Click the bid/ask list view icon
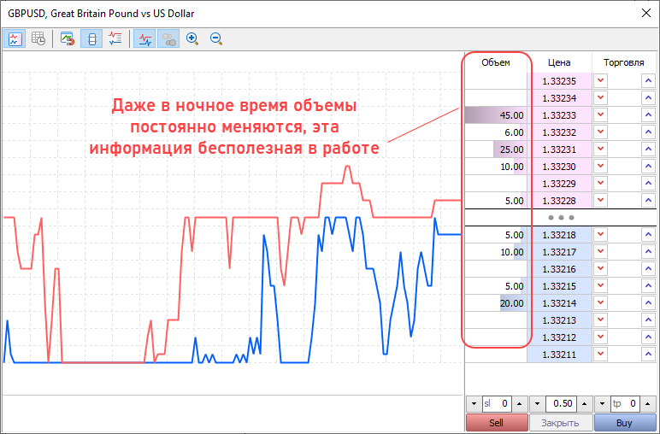 tap(115, 39)
